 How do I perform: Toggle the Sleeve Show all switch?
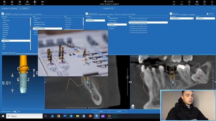click(x=208, y=14)
